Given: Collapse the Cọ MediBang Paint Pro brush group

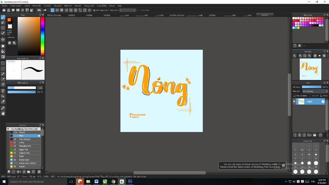Looking at the screenshot, I should tap(8, 129).
